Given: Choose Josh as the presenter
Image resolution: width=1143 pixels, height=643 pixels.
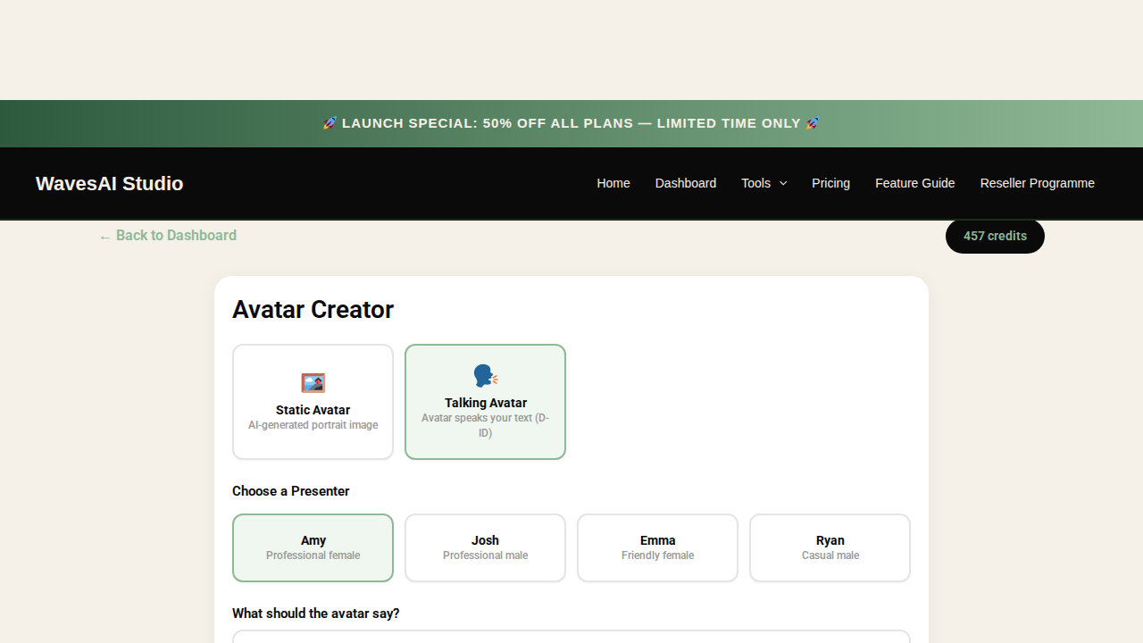Looking at the screenshot, I should [x=485, y=547].
